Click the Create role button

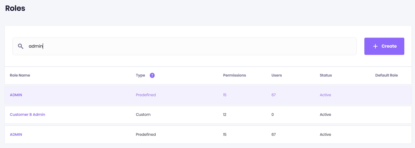(384, 46)
